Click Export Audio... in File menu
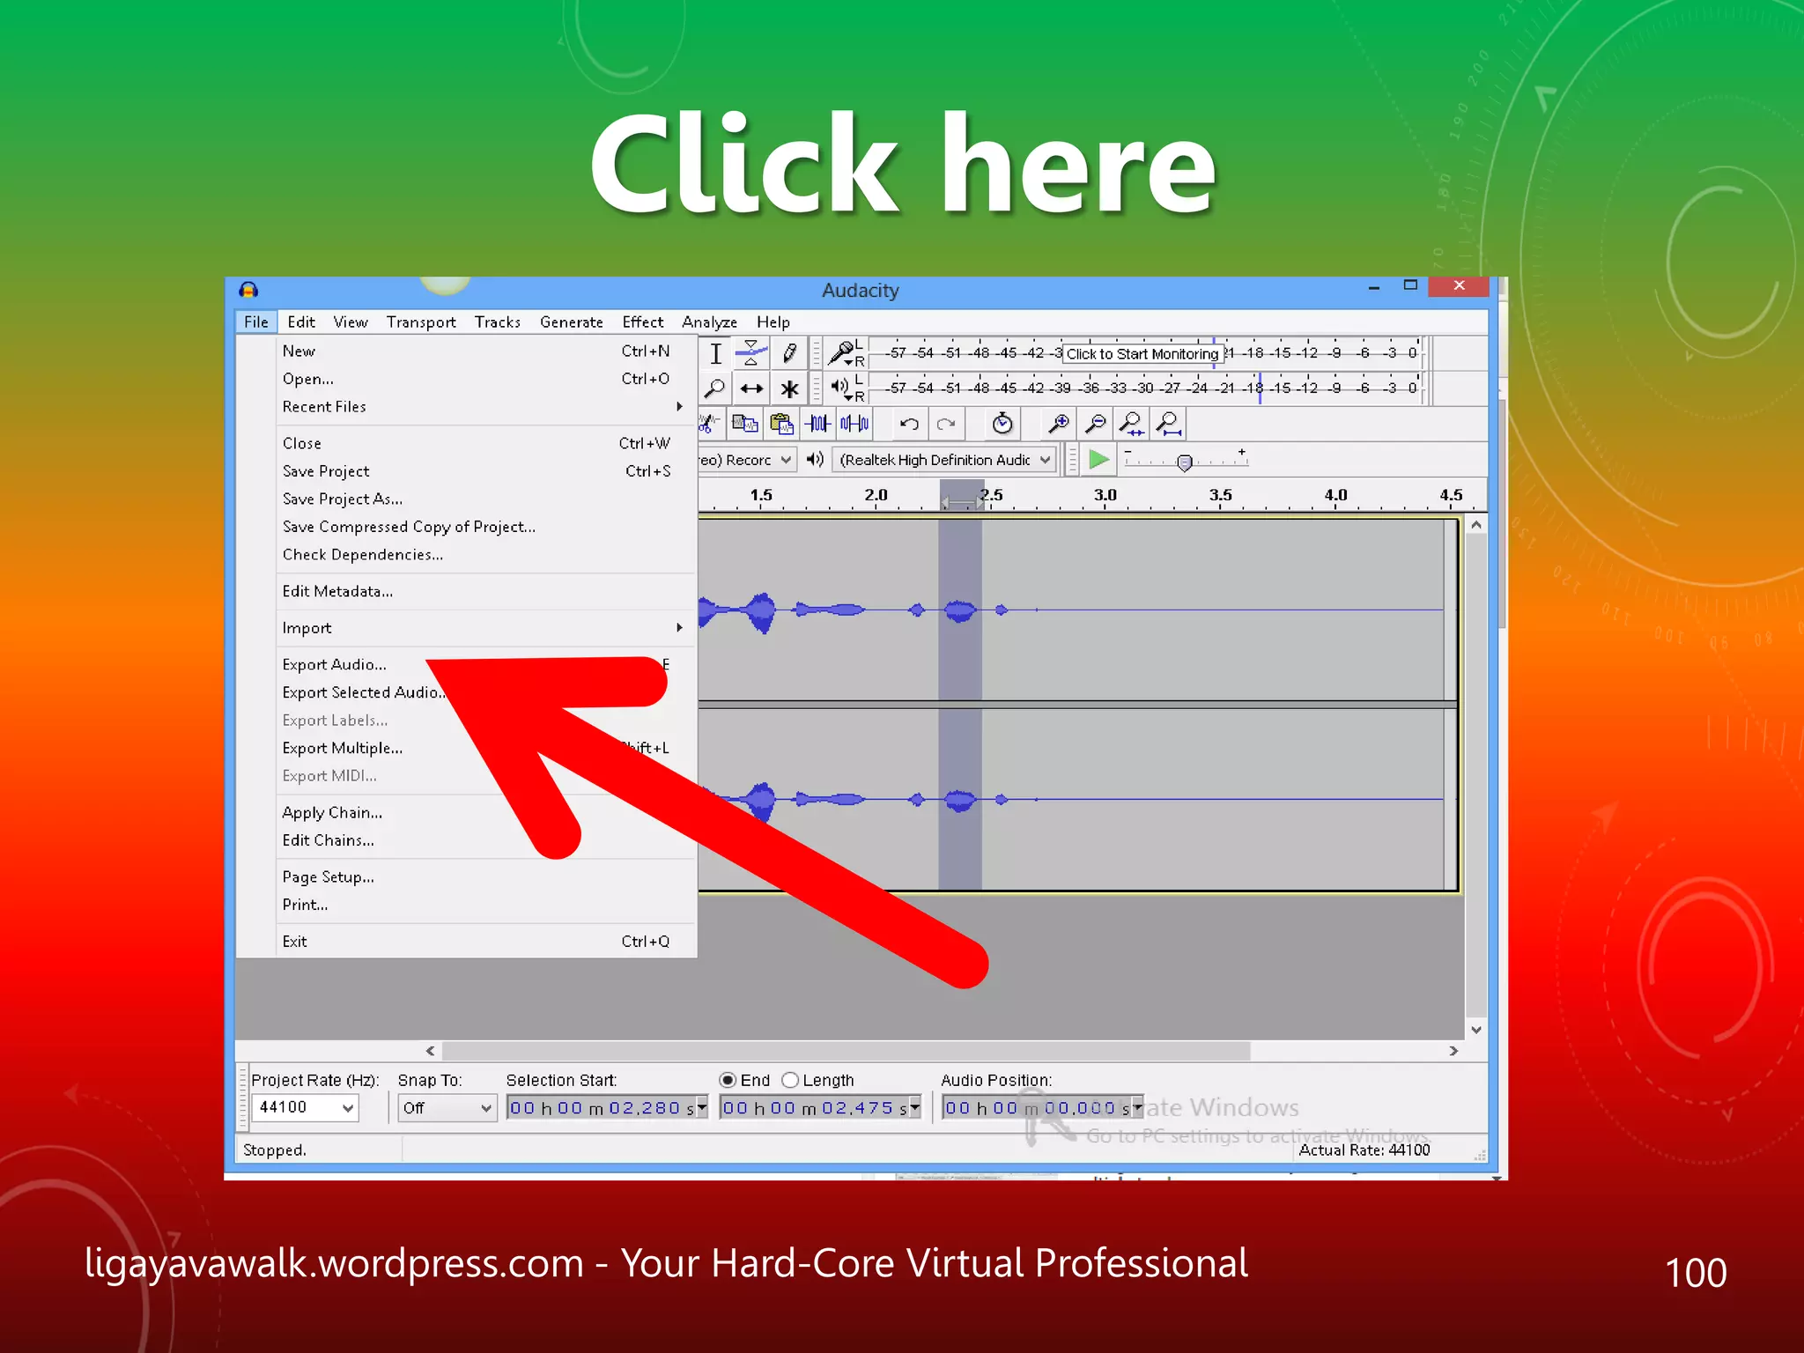Image resolution: width=1804 pixels, height=1353 pixels. 335,665
